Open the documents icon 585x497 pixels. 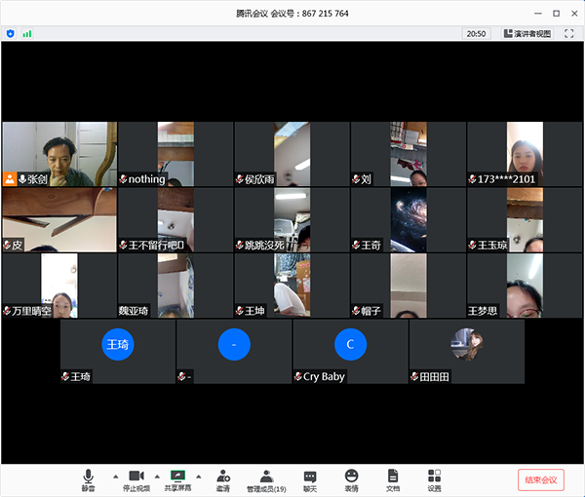393,476
